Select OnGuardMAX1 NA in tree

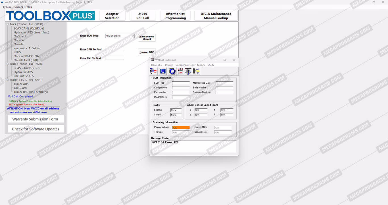26,56
